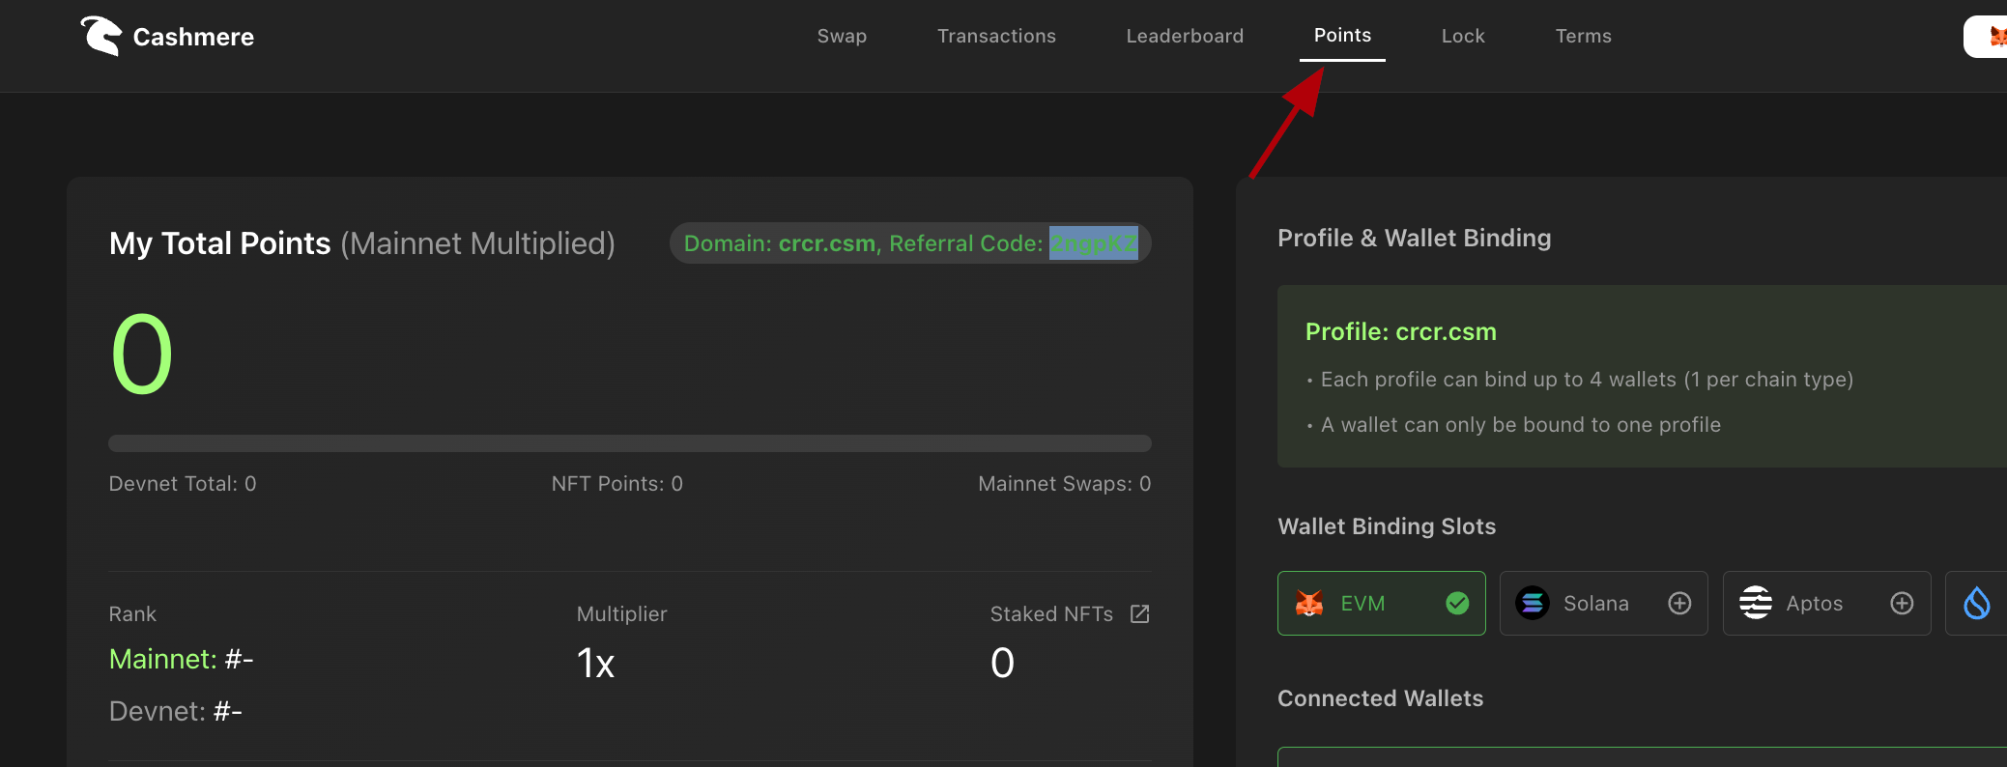This screenshot has height=767, width=2007.
Task: Click the 'Wallet Binding Slots' heading
Action: 1387,526
